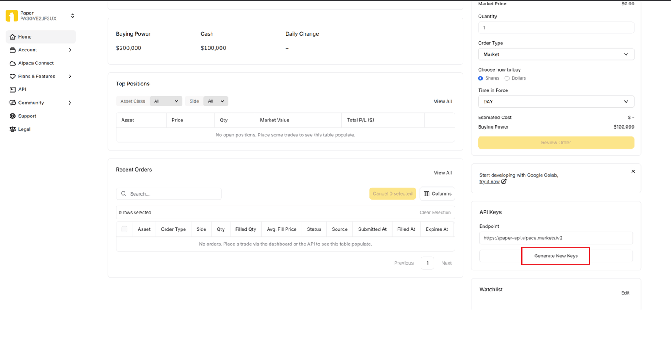The width and height of the screenshot is (671, 337).
Task: Click the orders Search field
Action: coord(169,194)
